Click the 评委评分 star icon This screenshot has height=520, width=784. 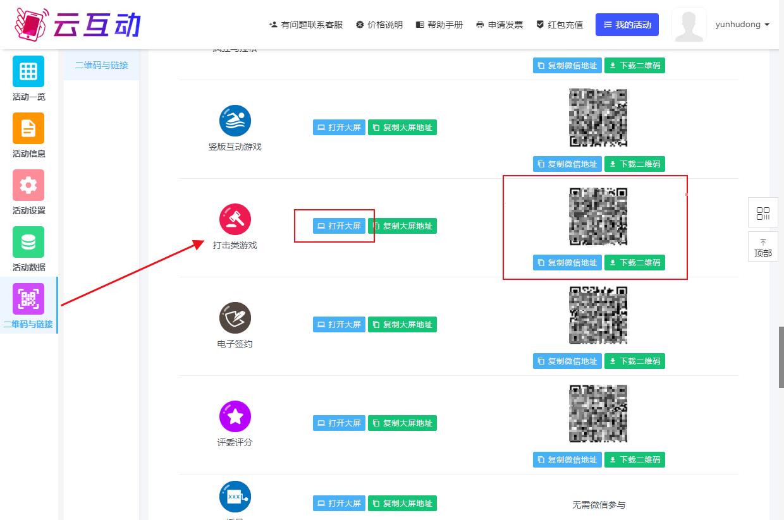point(235,416)
